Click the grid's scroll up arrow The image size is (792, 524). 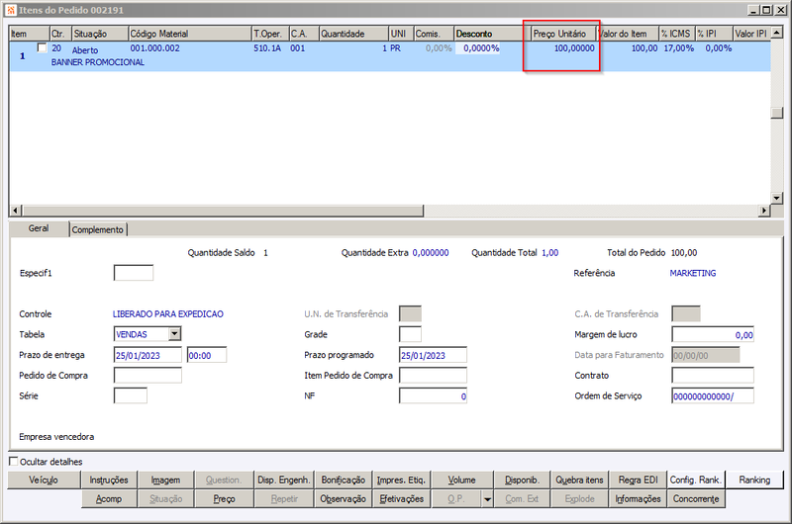pos(777,33)
